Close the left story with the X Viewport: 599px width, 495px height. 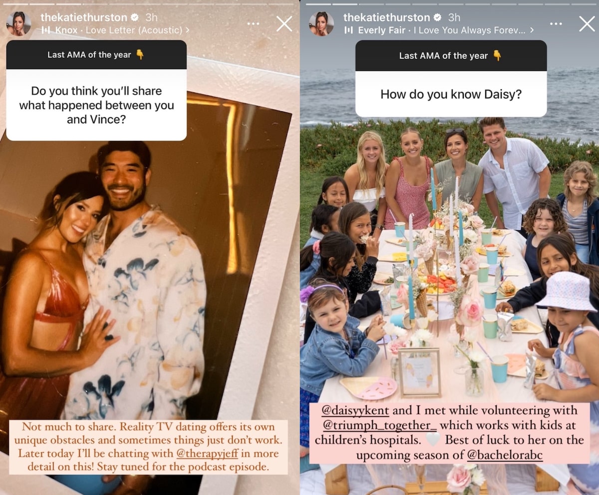[284, 23]
